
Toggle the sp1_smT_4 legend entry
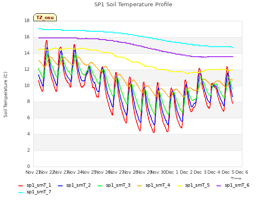pos(154,185)
